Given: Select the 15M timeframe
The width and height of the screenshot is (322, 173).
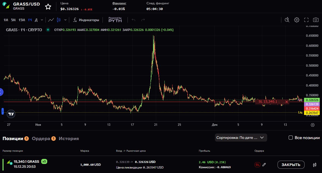Looking at the screenshot, I should pyautogui.click(x=22, y=20).
